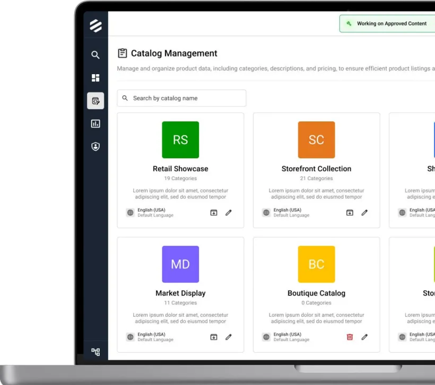Open the hierarchy tree icon at sidebar bottom
This screenshot has width=435, height=385.
[x=95, y=352]
